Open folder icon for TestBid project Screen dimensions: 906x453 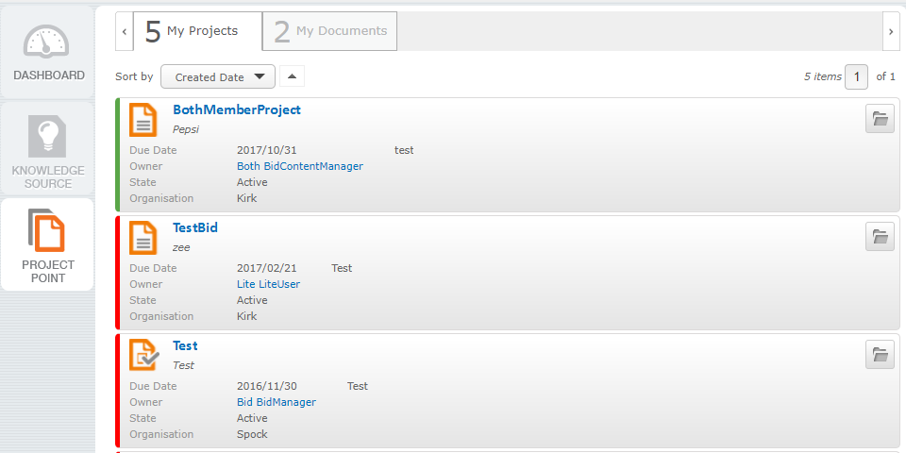click(880, 236)
